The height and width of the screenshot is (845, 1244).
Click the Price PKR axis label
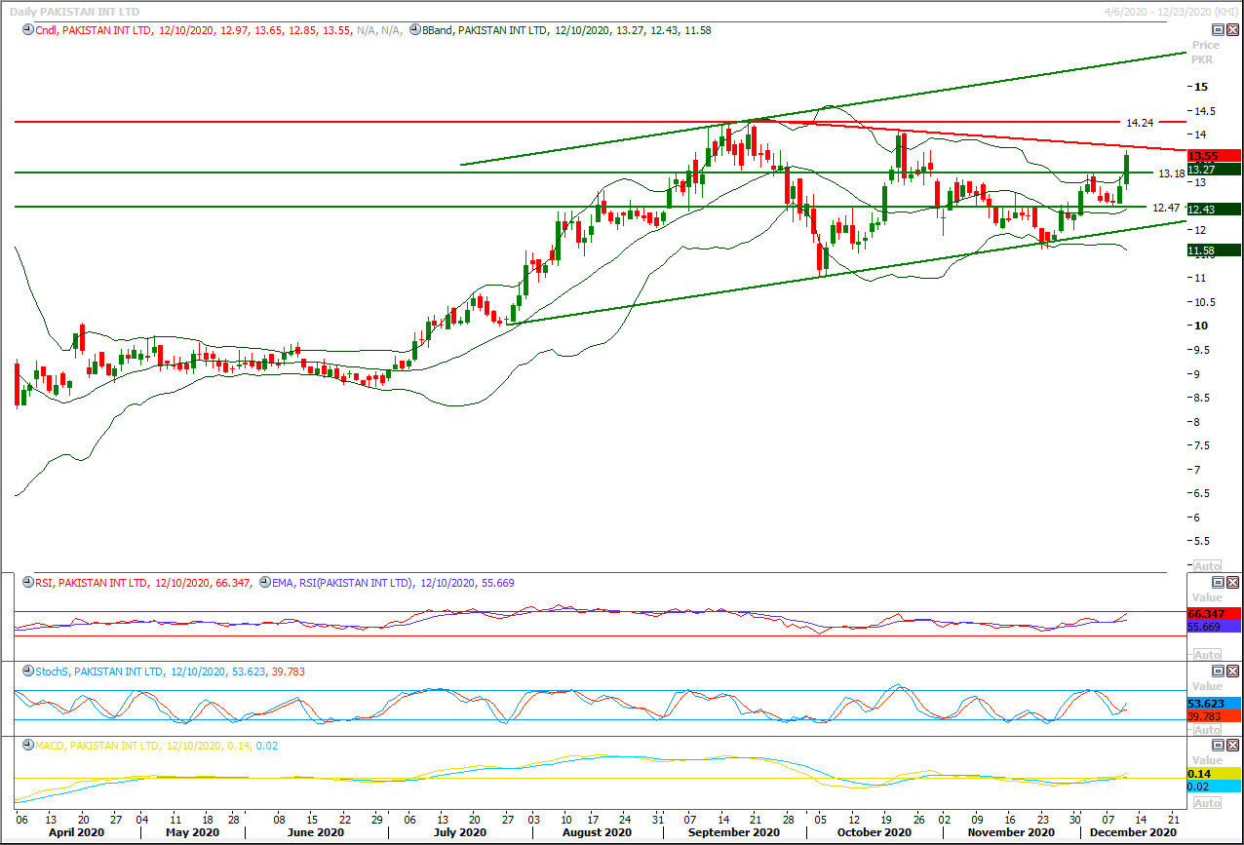[x=1205, y=52]
